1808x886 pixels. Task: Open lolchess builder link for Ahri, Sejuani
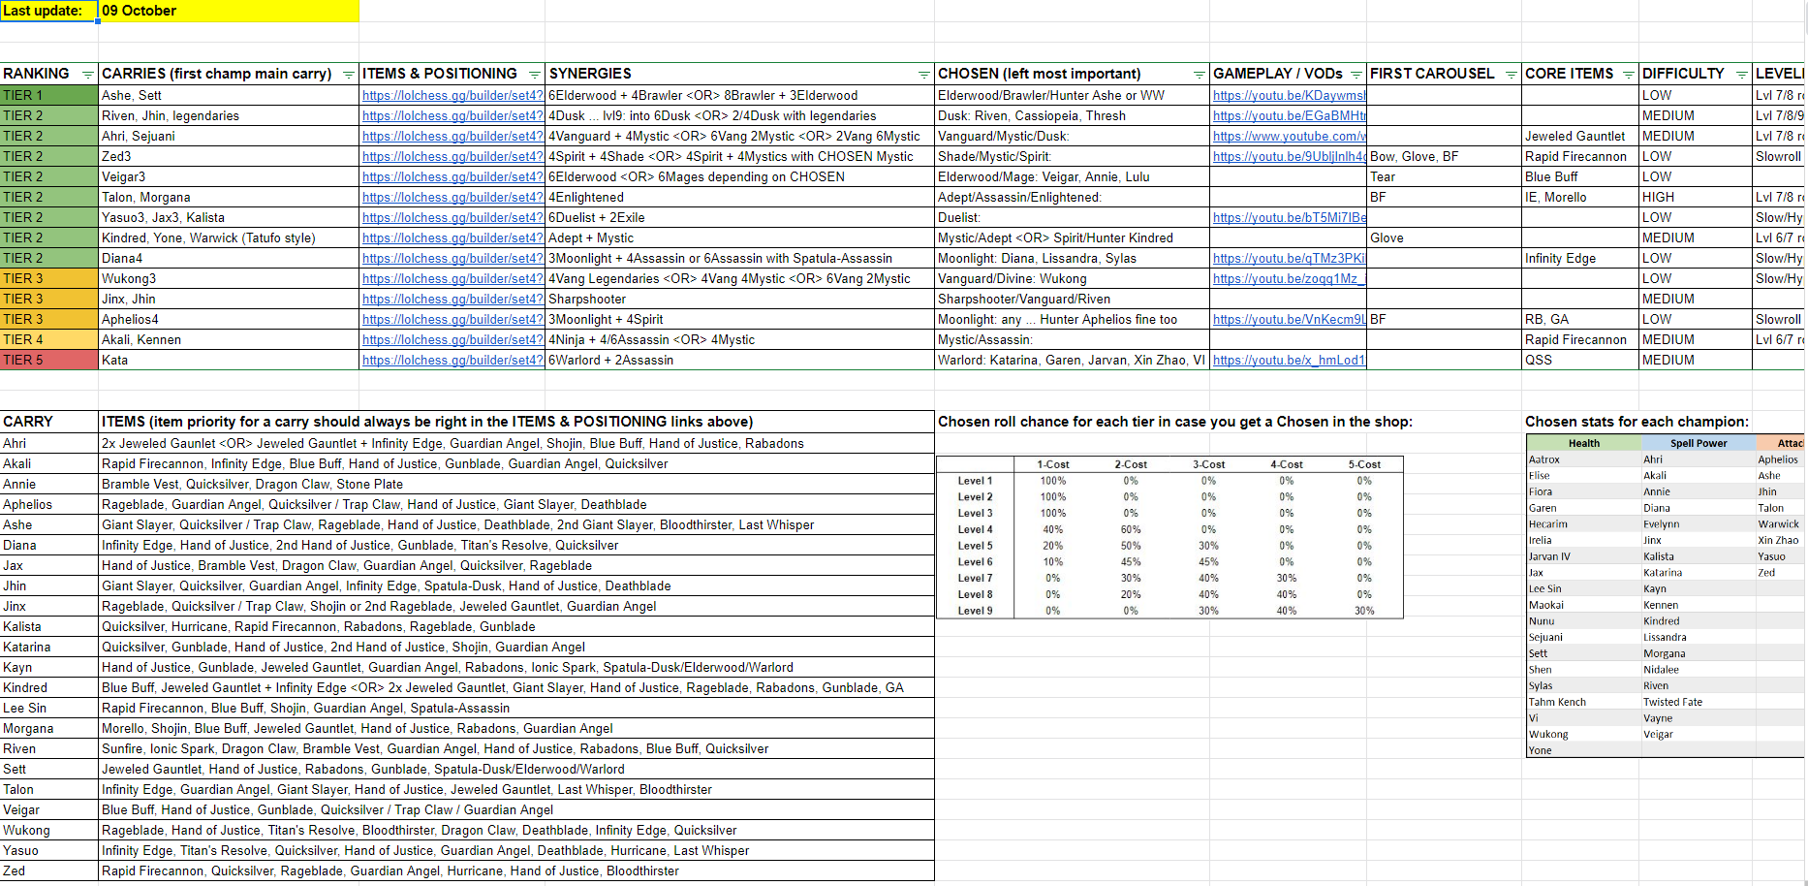pos(452,136)
